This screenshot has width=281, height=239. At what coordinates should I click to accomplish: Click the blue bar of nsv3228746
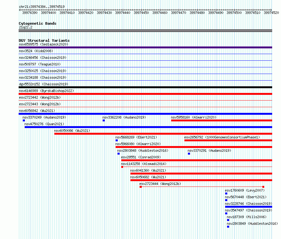249,207
